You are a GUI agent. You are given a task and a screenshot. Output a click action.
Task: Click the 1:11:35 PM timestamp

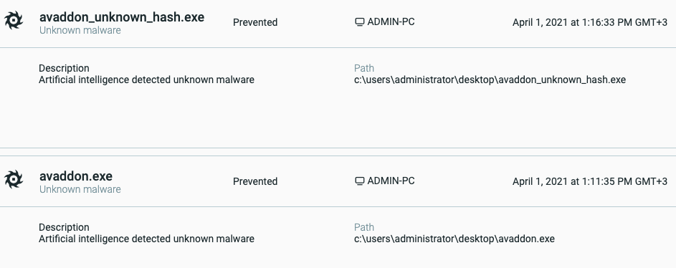click(x=590, y=181)
